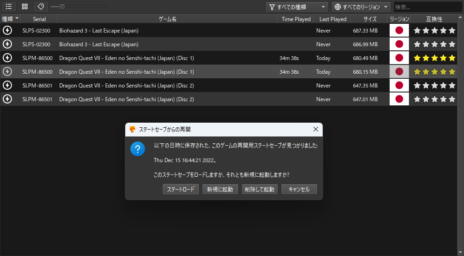The height and width of the screenshot is (256, 464).
Task: Focus the 検索 search field
Action: coord(428,7)
